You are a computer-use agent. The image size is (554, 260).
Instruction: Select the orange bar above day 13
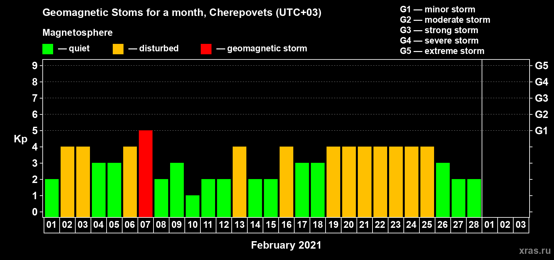(x=240, y=182)
